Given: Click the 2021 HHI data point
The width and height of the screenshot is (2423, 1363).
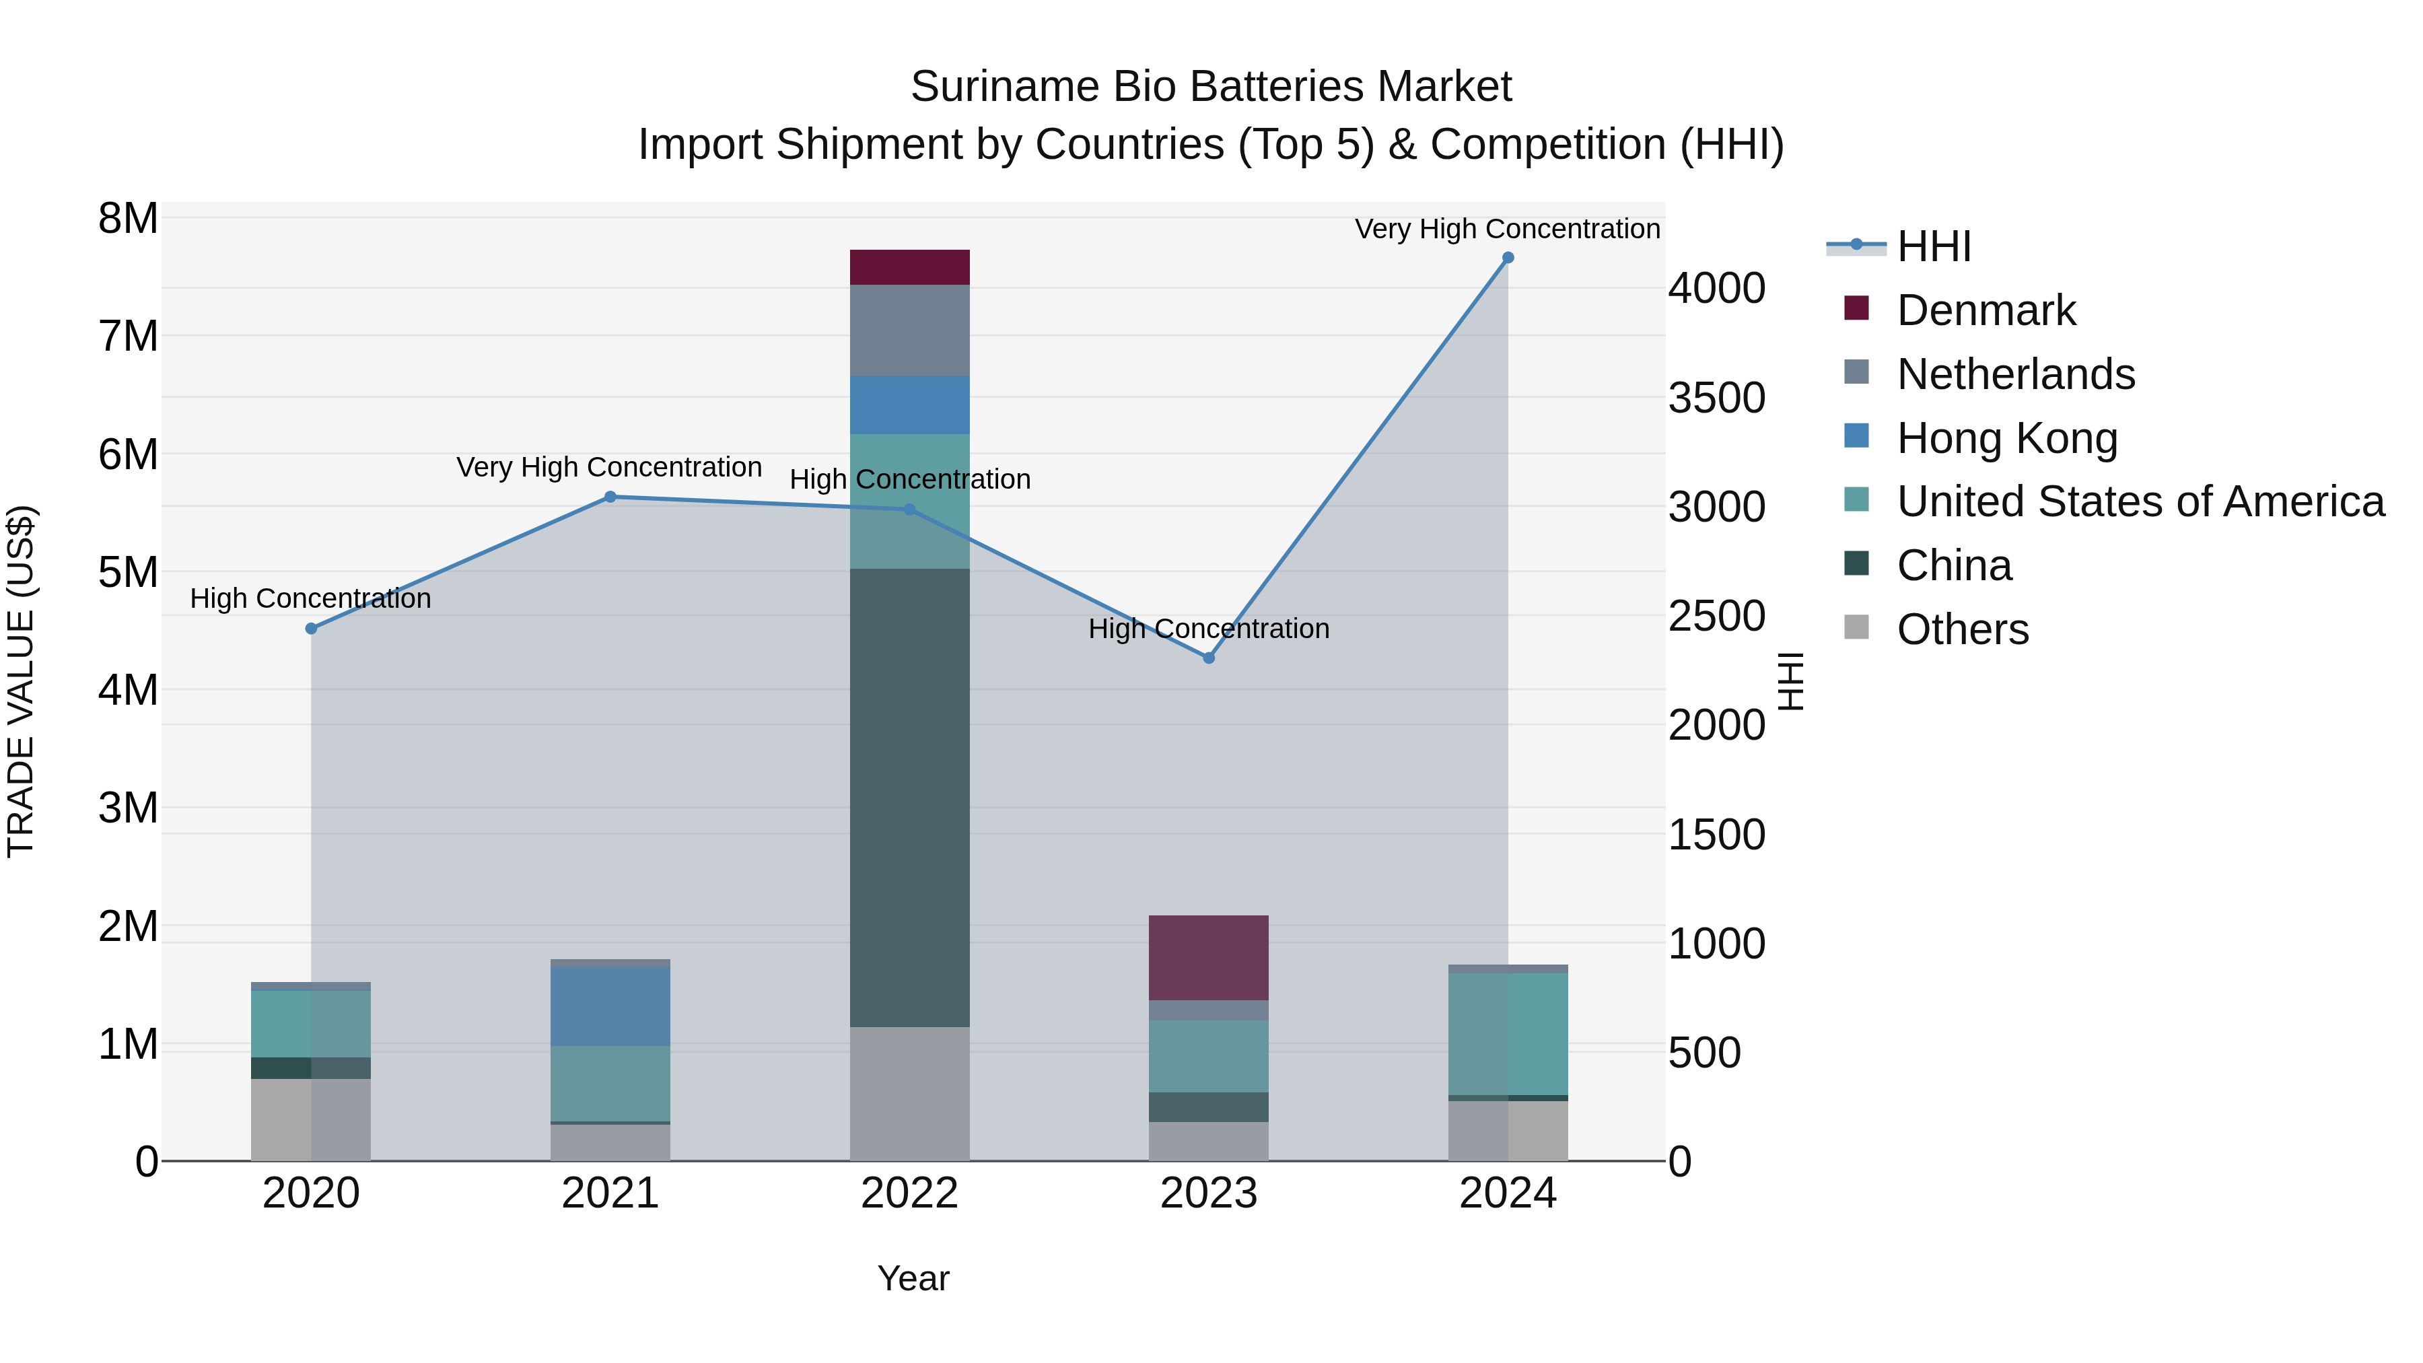Looking at the screenshot, I should point(610,497).
